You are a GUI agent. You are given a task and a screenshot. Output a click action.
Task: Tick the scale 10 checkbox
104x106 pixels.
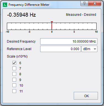click(14, 85)
